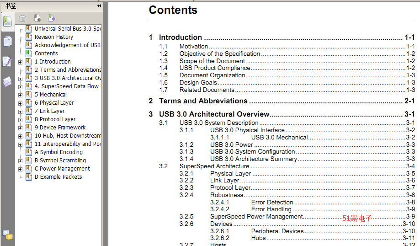
Task: Collapse the bookmarks panel with double-arrow
Action: click(99, 5)
